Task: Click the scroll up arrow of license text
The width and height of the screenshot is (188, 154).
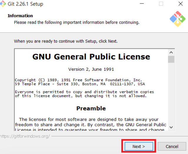Action: click(x=171, y=53)
